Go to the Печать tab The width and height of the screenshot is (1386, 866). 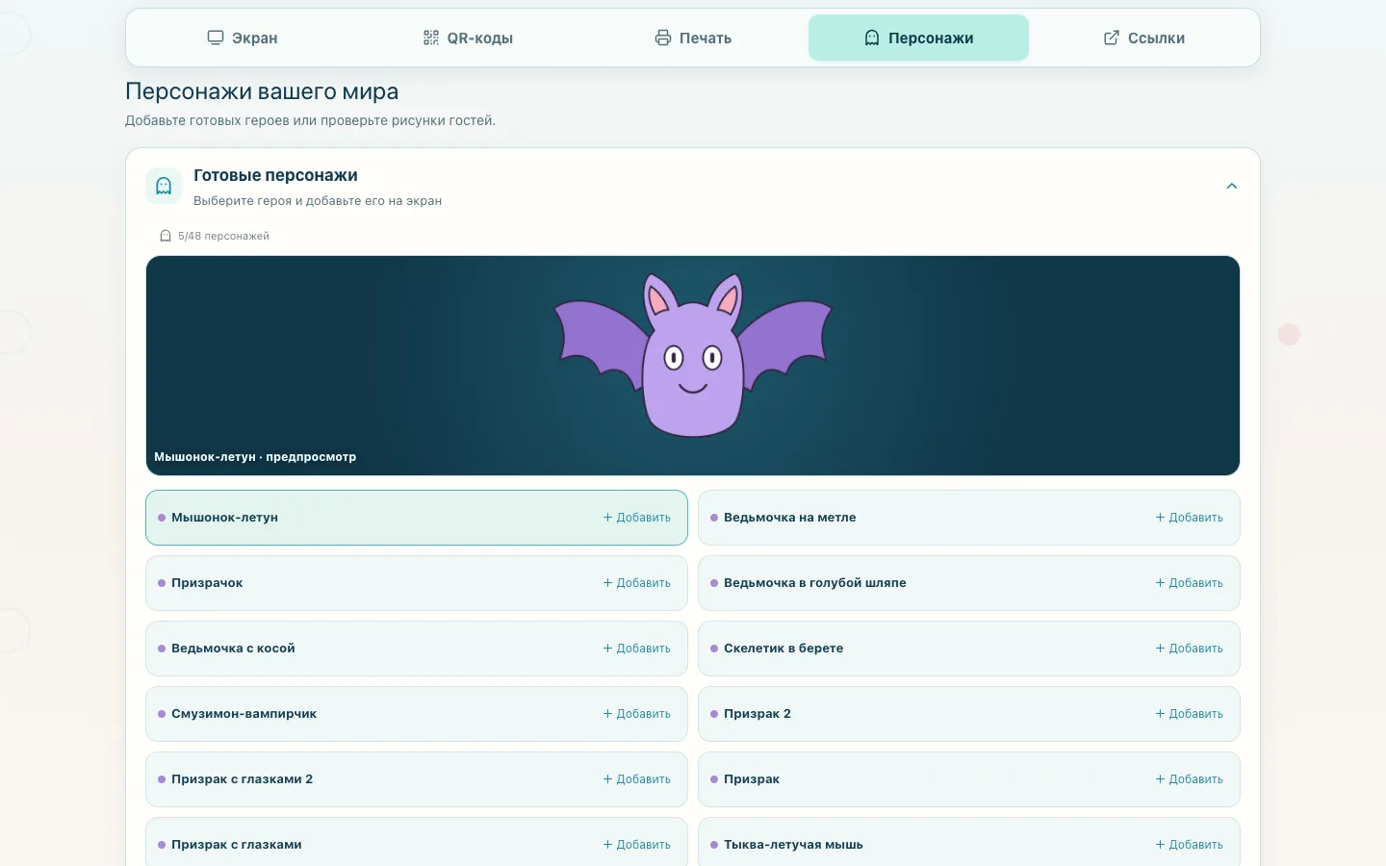tap(693, 38)
